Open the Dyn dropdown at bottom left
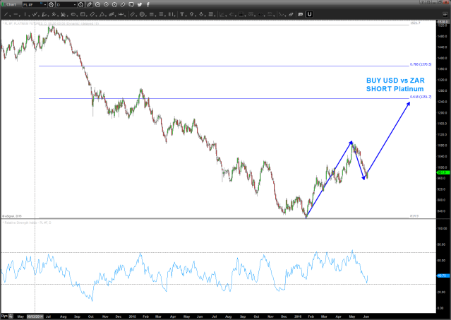Viewport: 451px width, 320px height. [x=6, y=314]
